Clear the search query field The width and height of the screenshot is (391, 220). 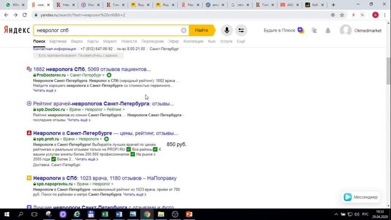[183, 31]
